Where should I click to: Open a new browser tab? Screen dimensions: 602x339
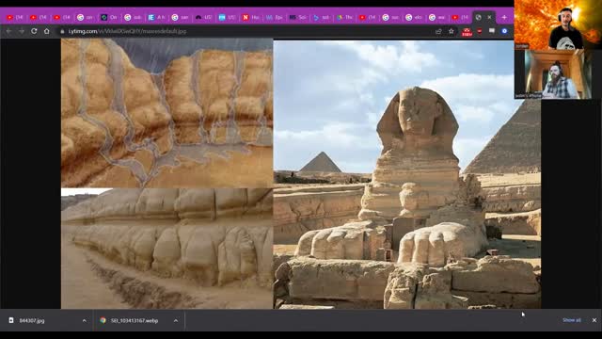click(504, 17)
